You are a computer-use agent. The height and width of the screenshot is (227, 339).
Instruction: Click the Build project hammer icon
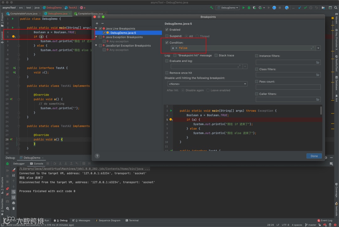[212, 8]
